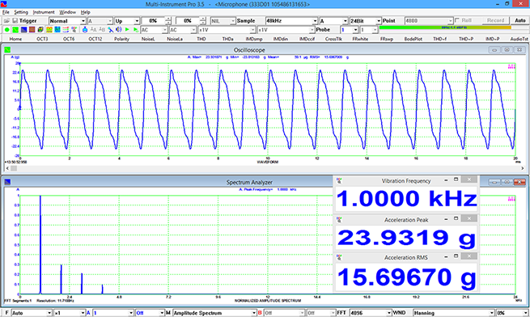
Task: Open the channel A range ±1V dropdown
Action: [227, 30]
